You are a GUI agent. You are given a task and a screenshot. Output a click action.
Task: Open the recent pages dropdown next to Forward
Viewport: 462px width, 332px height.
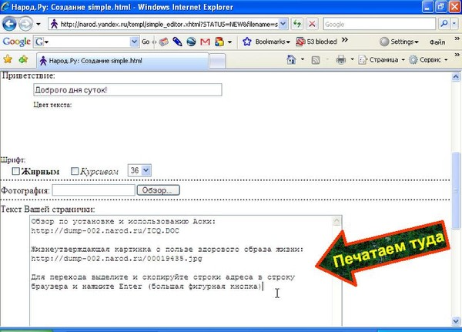coord(38,24)
